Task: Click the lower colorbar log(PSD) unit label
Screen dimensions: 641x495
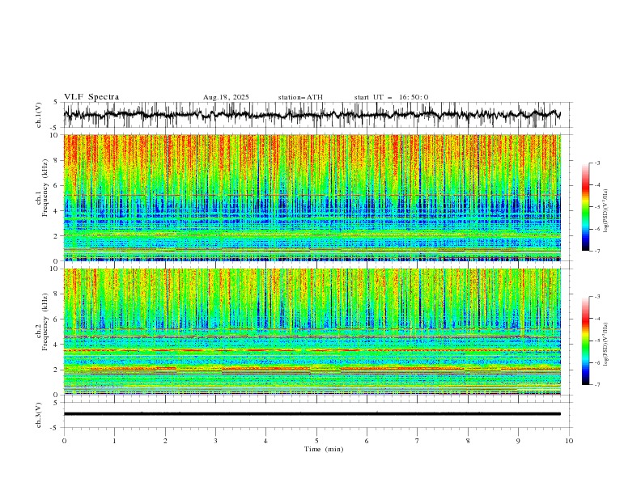Action: click(x=605, y=345)
